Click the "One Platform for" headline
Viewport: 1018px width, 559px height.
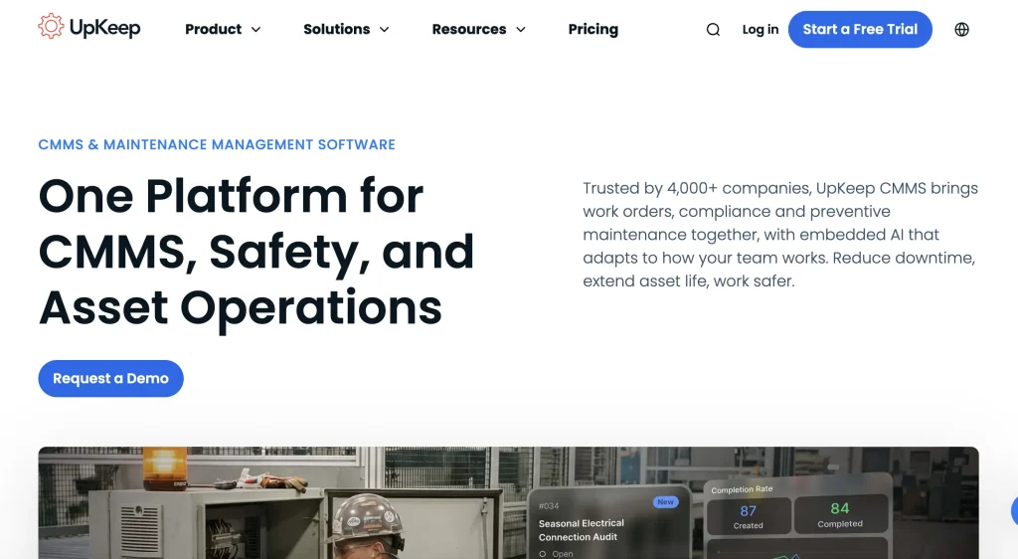231,195
